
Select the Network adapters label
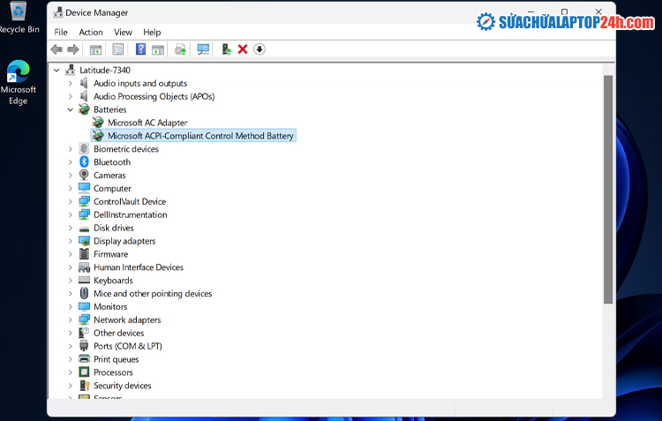pyautogui.click(x=127, y=320)
